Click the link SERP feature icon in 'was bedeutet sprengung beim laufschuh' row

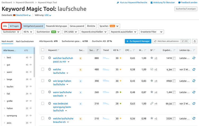click(x=152, y=103)
